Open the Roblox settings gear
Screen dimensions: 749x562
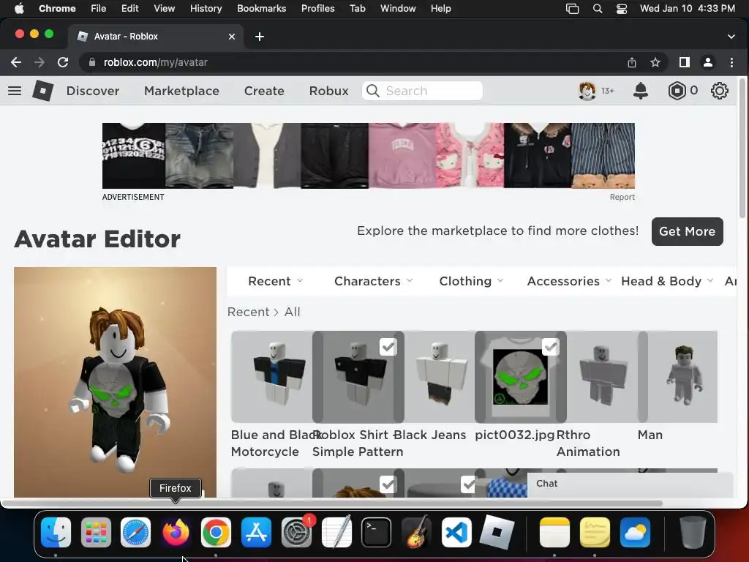pos(720,91)
